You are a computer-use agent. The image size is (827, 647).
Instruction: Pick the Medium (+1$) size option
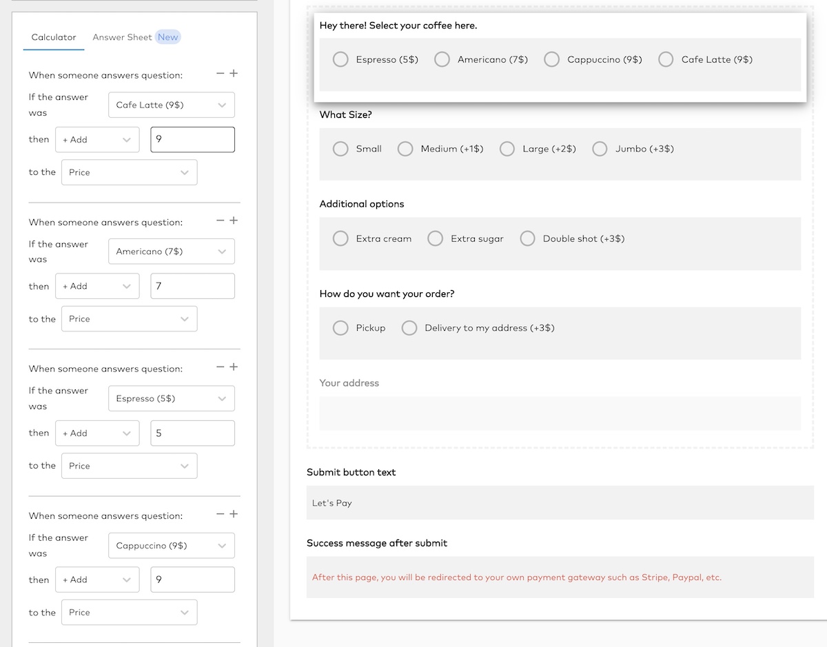pos(405,149)
